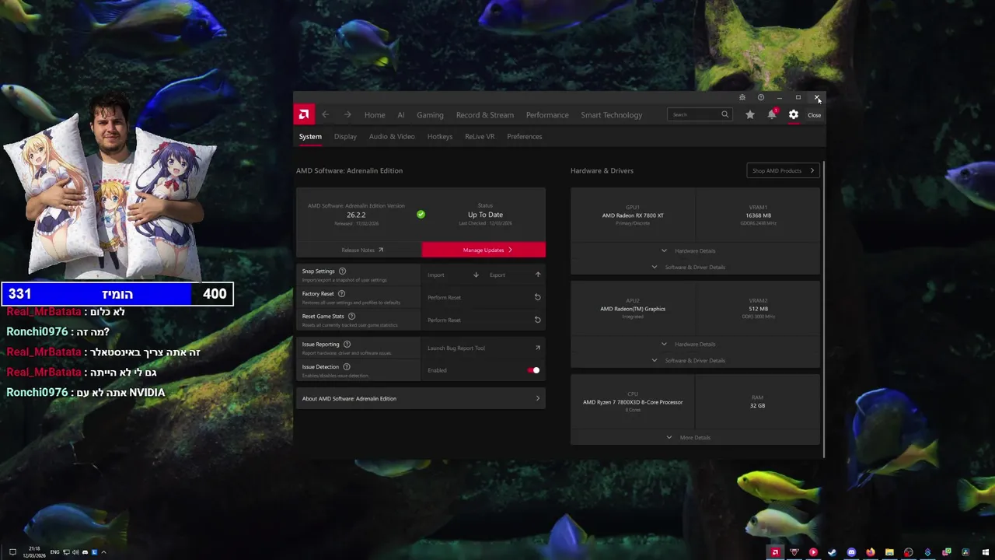Select the Preferences sub-tab
The image size is (995, 560).
525,136
